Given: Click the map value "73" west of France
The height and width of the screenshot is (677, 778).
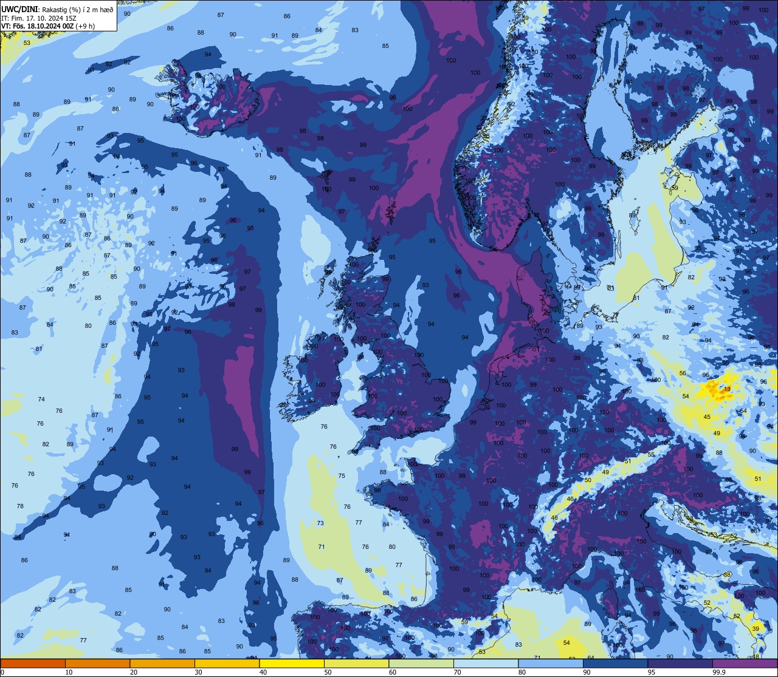Looking at the screenshot, I should tap(320, 523).
